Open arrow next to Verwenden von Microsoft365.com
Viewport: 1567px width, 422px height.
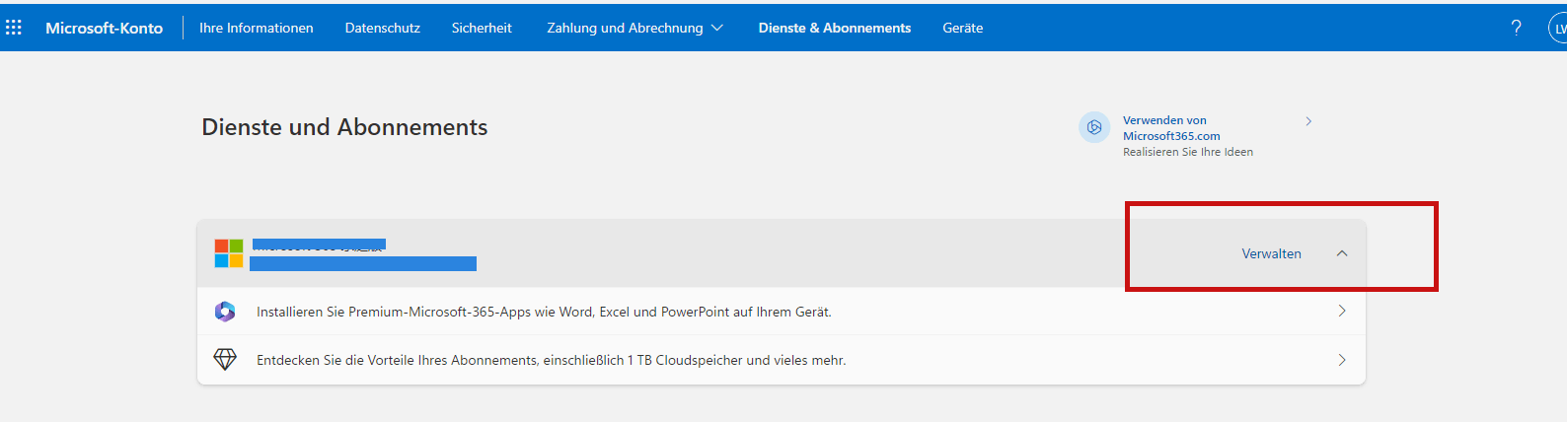point(1308,121)
